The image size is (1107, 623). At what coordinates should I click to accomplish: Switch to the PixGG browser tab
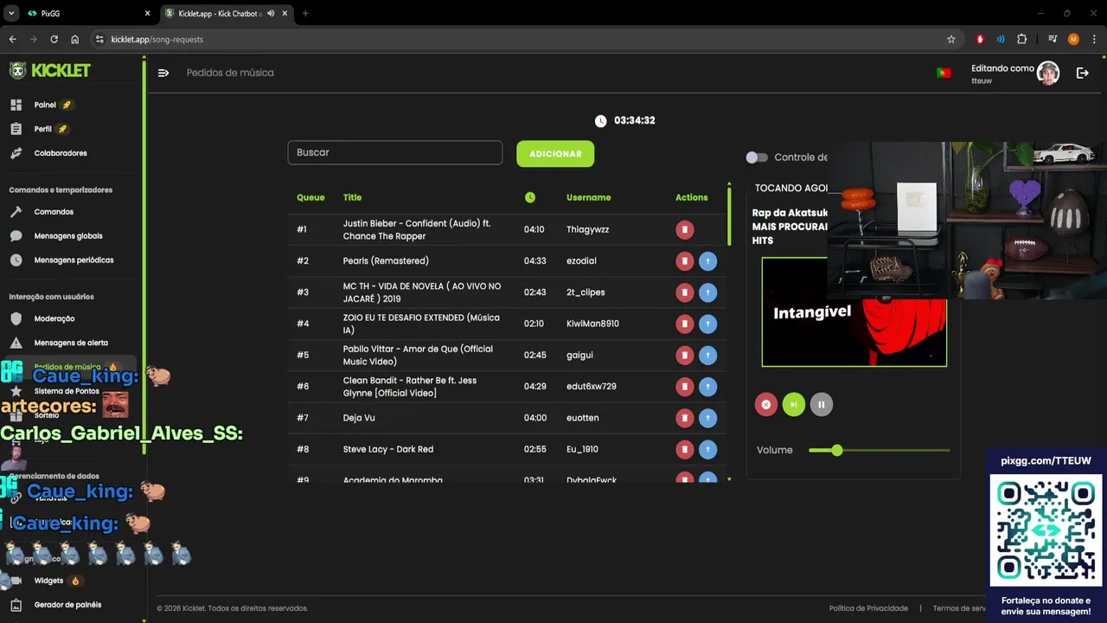(x=86, y=14)
